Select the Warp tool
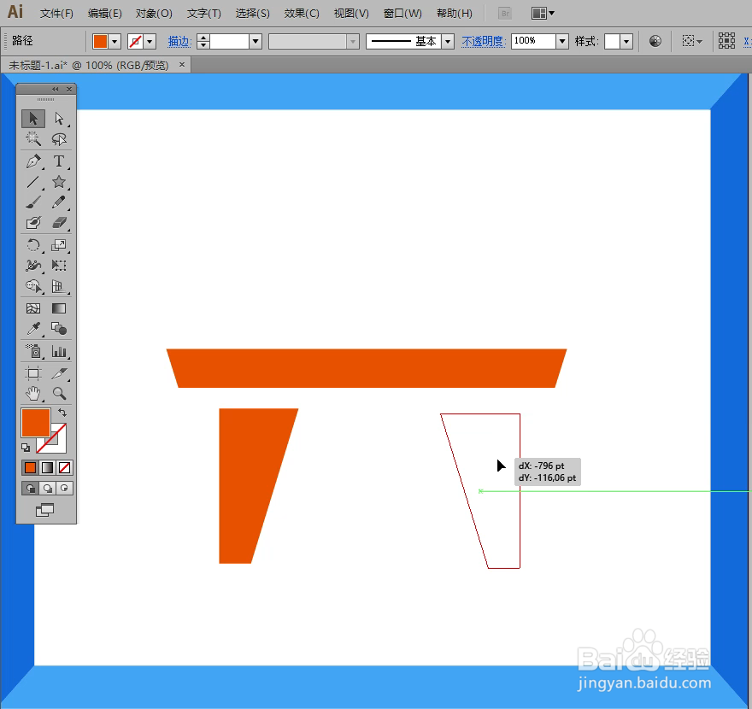Image resolution: width=752 pixels, height=709 pixels. [x=33, y=266]
